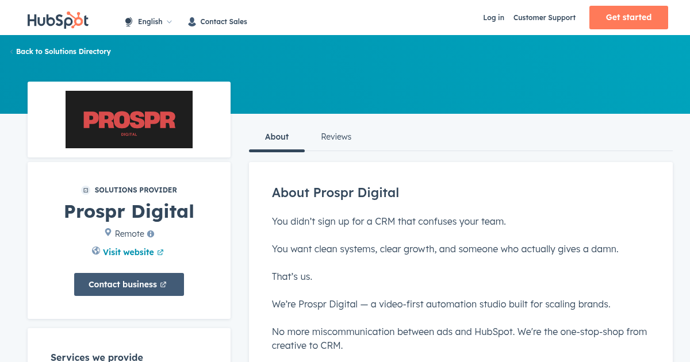Switch to the About tab

(277, 137)
